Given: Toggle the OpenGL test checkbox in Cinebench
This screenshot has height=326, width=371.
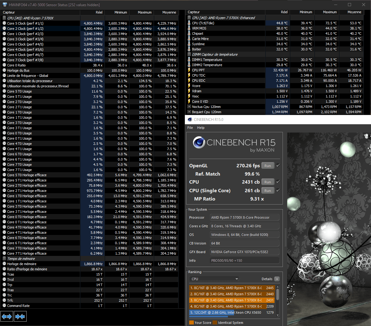Looking at the screenshot, I should pos(278,165).
